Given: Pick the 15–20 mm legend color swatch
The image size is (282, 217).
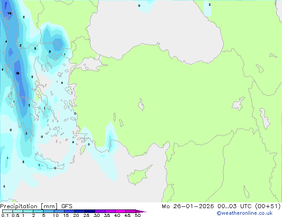Looking at the screenshot, I should pos(69,211).
